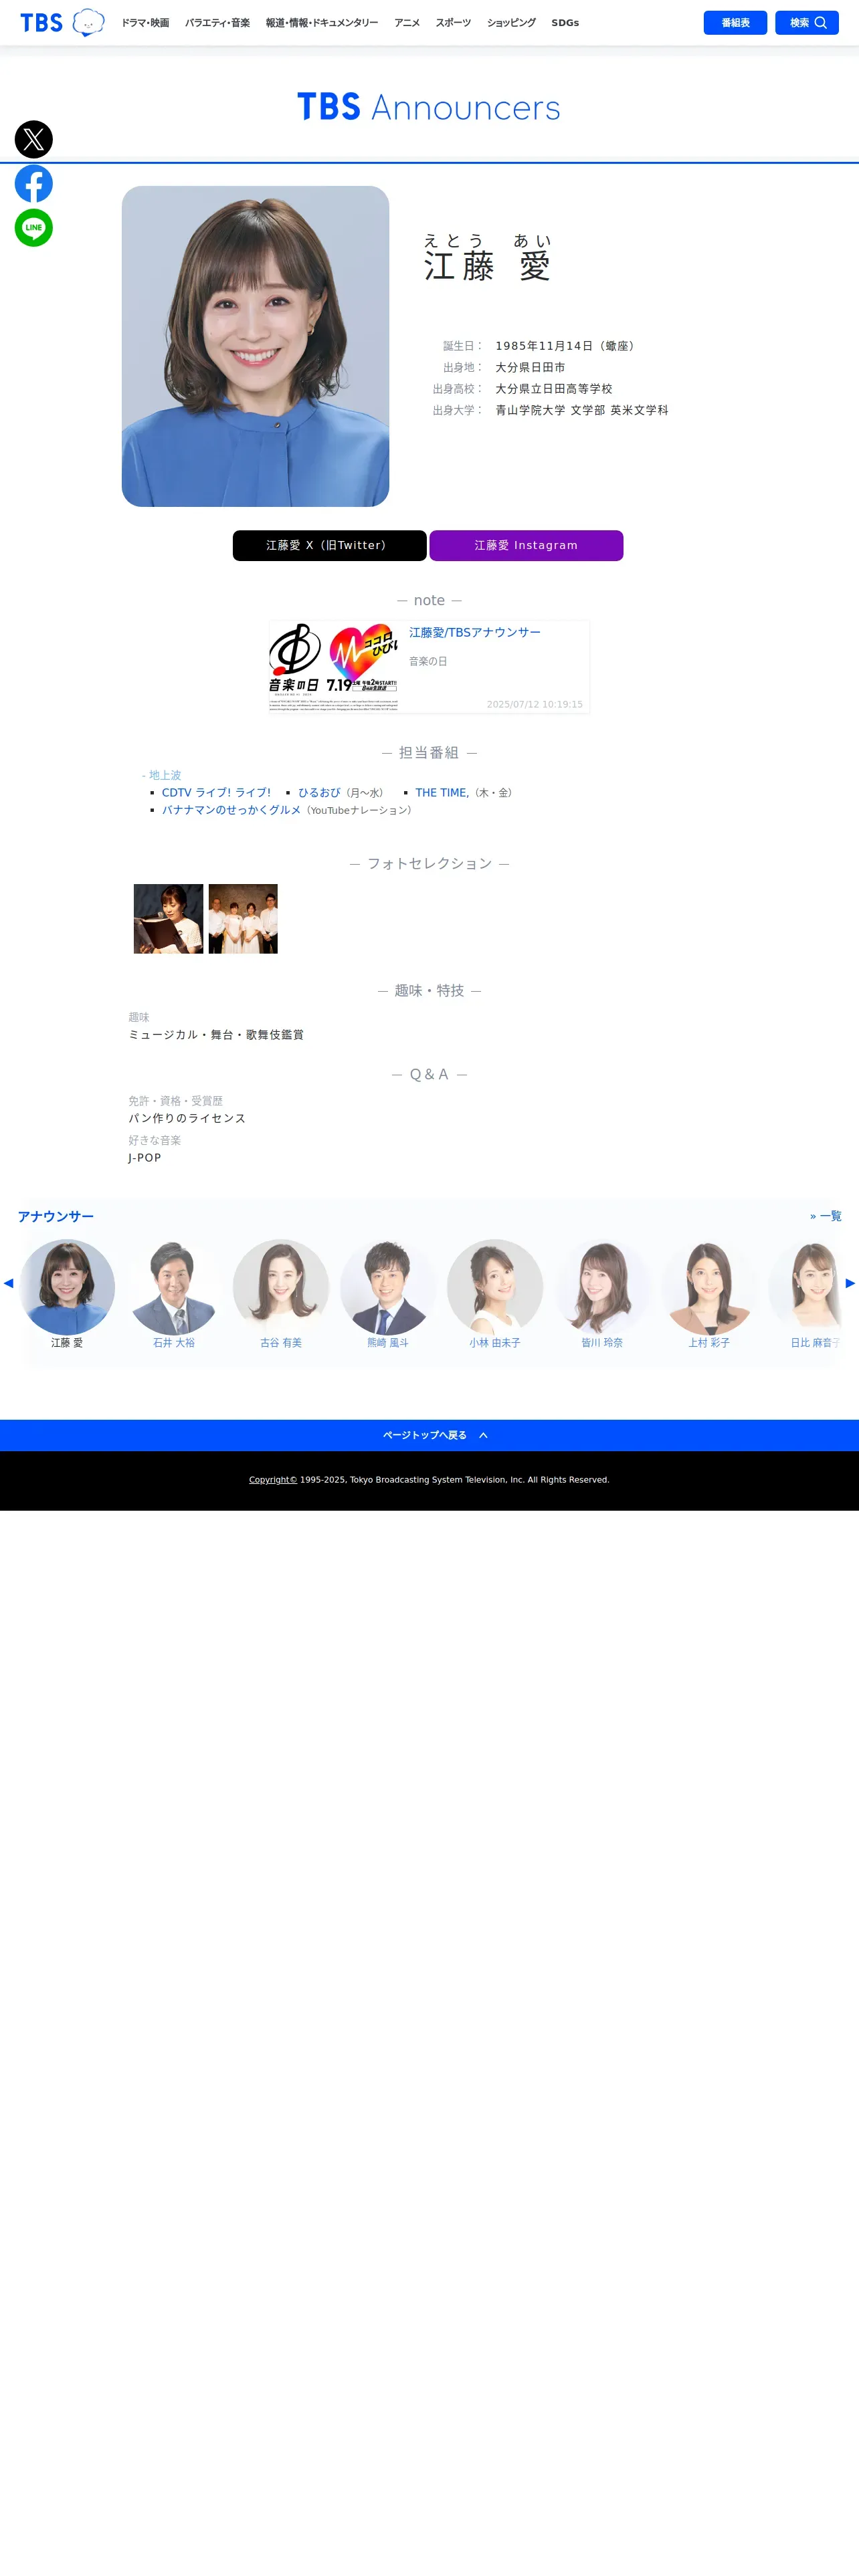Image resolution: width=859 pixels, height=2576 pixels.
Task: Open SDGs menu item
Action: coord(565,23)
